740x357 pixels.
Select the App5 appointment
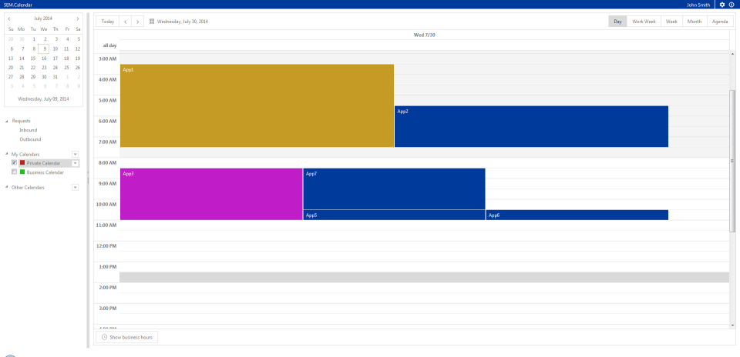click(394, 215)
